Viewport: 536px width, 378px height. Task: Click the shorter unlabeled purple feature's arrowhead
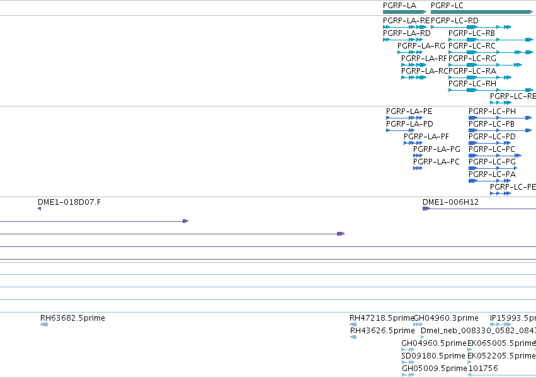(x=186, y=221)
